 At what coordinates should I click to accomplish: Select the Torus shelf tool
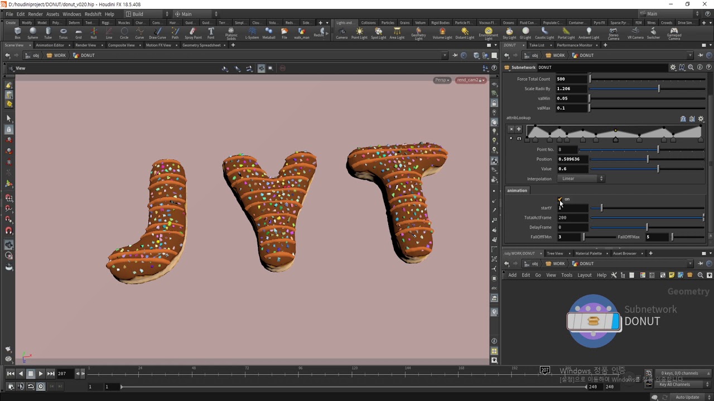click(x=63, y=33)
